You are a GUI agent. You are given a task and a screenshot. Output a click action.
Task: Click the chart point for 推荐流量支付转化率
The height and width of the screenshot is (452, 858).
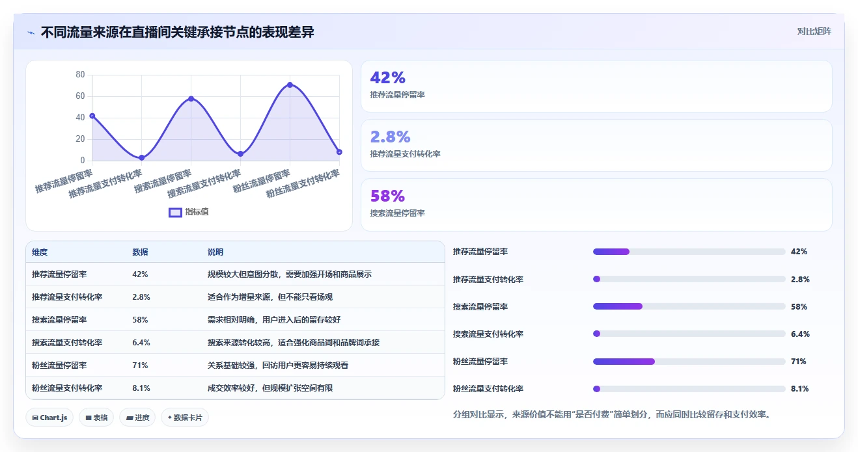point(141,158)
